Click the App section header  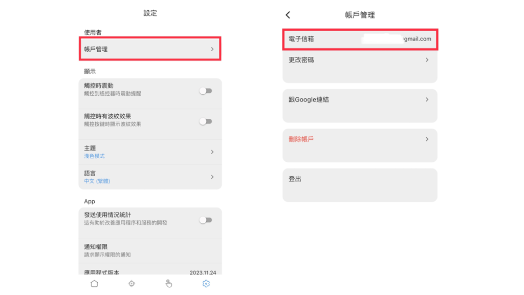[90, 201]
